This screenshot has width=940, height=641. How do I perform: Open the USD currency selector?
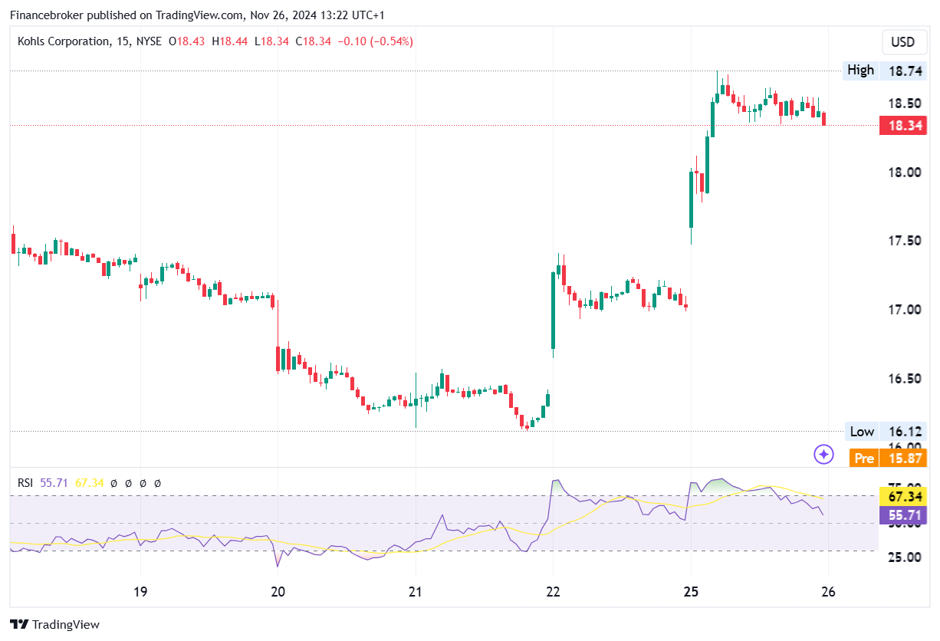click(903, 42)
